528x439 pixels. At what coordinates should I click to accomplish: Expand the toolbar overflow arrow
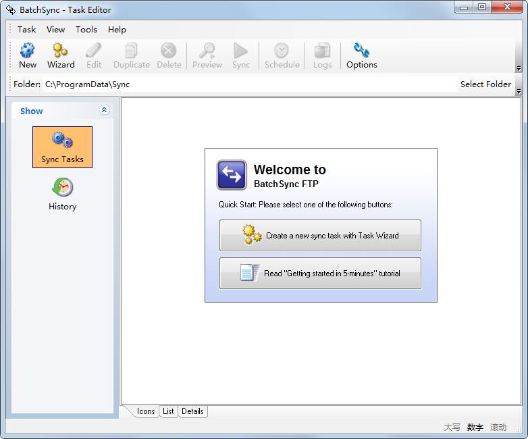coord(519,69)
